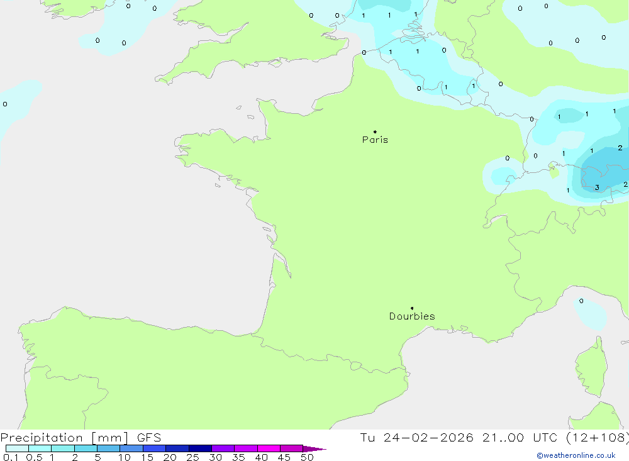
Task: Pick the 45–50 mm legend swatch
Action: click(292, 448)
